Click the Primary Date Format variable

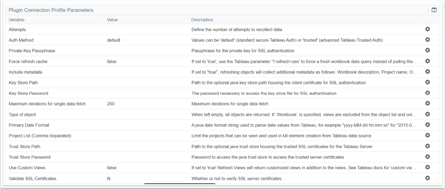click(29, 125)
